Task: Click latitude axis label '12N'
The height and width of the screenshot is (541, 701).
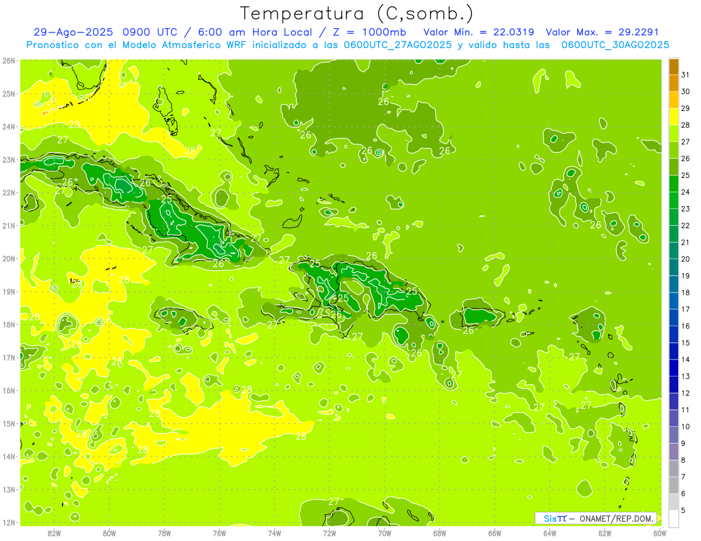Action: (9, 522)
